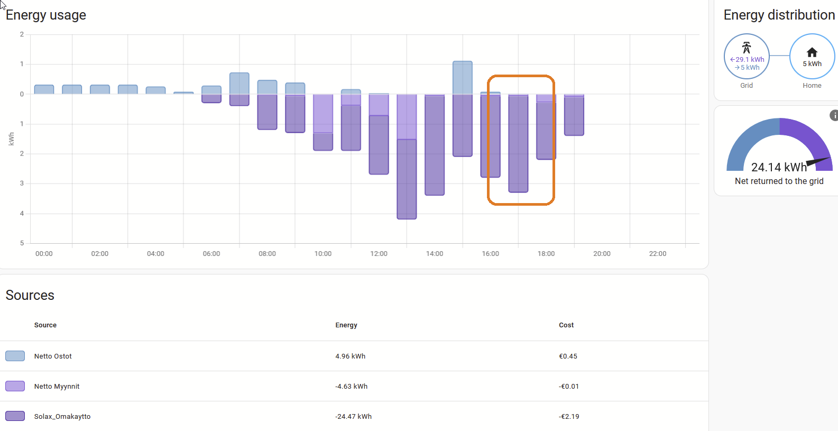Select the deepest purple bar at 13:00
The width and height of the screenshot is (838, 431).
(407, 179)
